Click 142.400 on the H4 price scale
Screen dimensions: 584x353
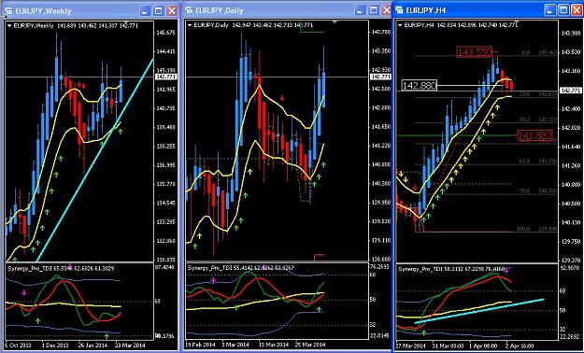click(571, 109)
